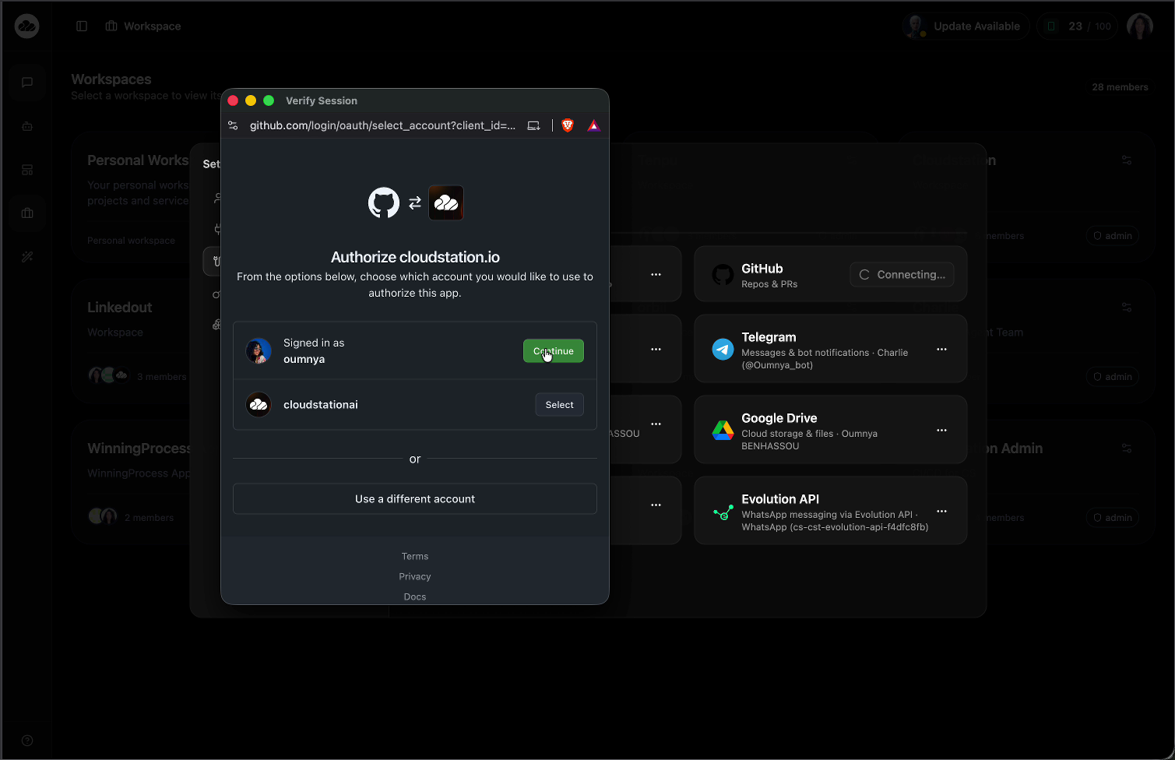
Task: Open the Telegram integration options menu
Action: click(x=941, y=349)
